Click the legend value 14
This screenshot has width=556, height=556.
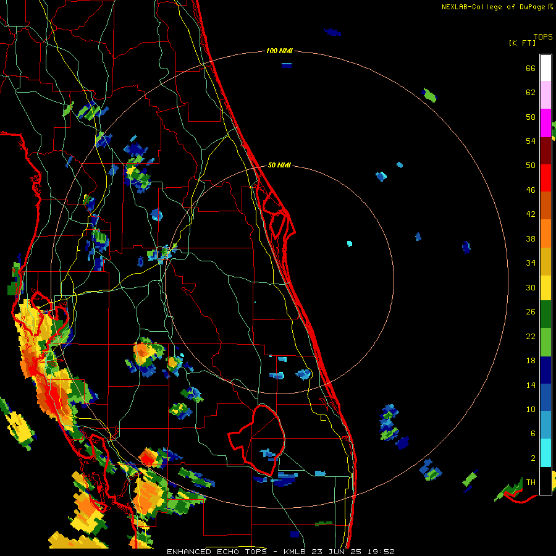click(531, 385)
